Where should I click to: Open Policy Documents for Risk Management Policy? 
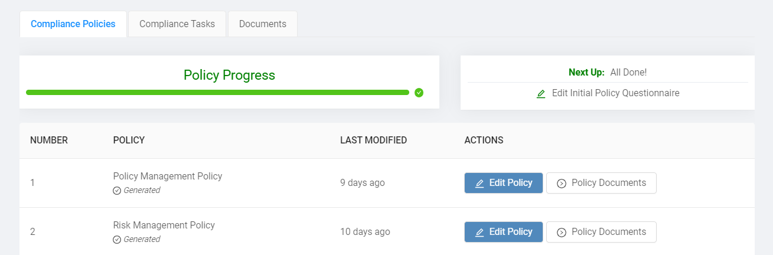[x=601, y=232]
